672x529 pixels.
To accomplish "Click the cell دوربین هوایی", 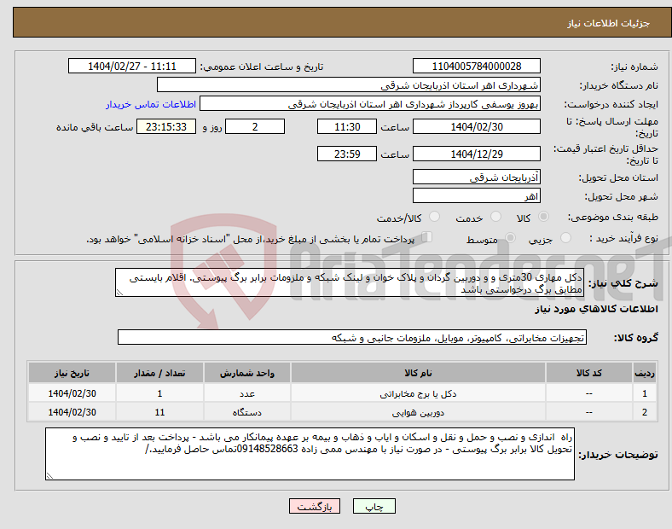I will 418,412.
